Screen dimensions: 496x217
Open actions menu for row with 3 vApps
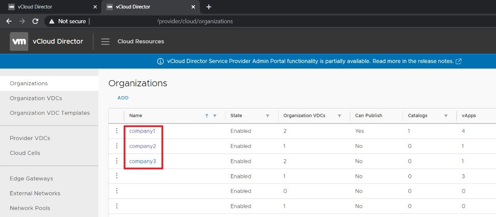[x=117, y=176]
